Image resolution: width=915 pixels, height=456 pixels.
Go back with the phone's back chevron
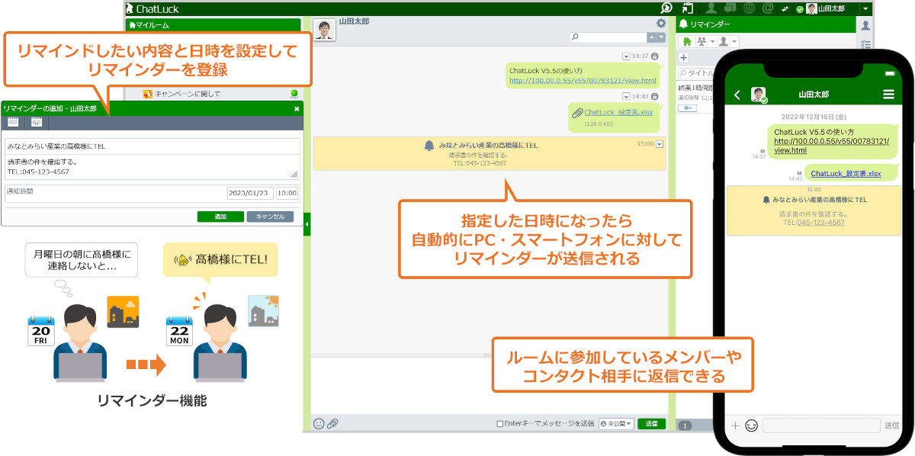[737, 95]
